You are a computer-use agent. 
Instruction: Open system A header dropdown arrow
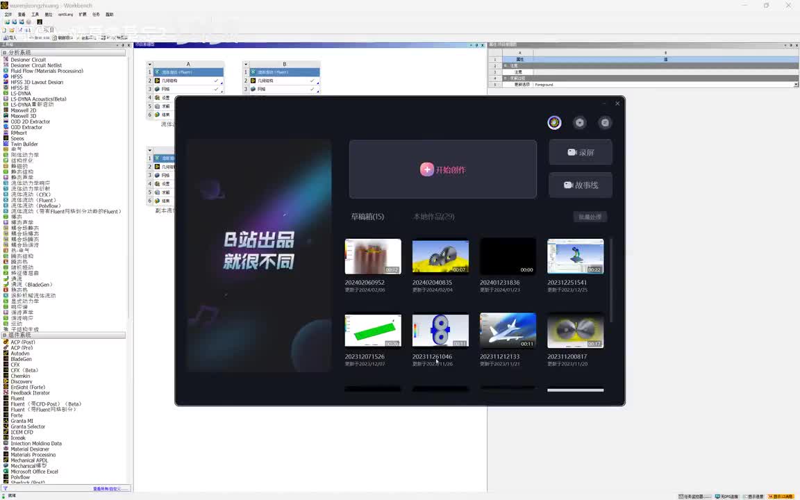(x=149, y=65)
